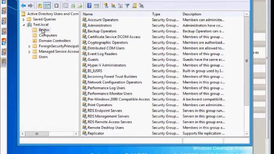
Task: Click the Refresh icon in the toolbar
Action: click(73, 6)
